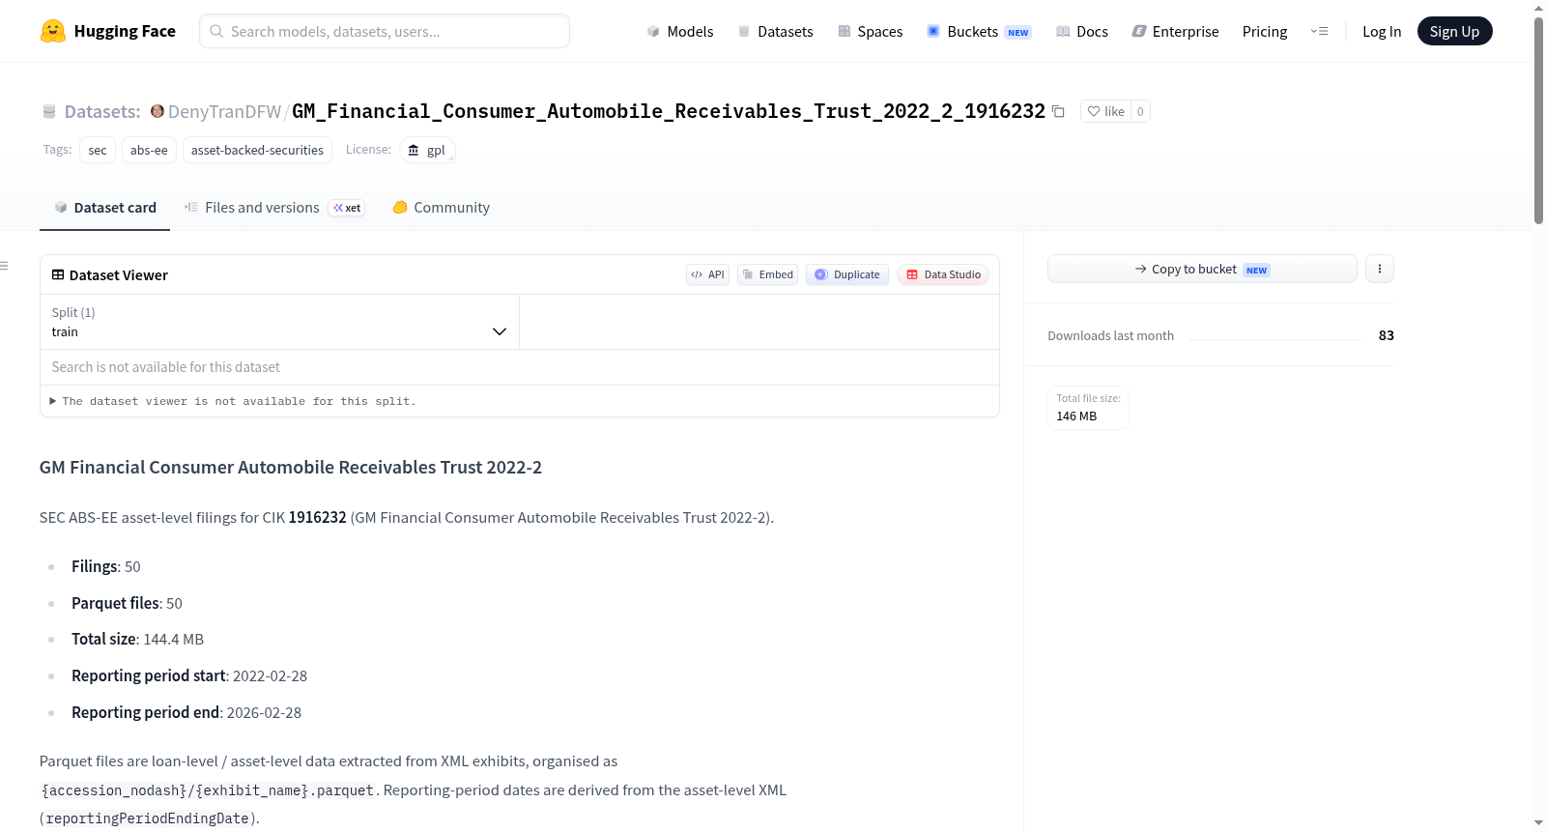The height and width of the screenshot is (832, 1546).
Task: Click the page vertical scrollbar
Action: [x=1538, y=121]
